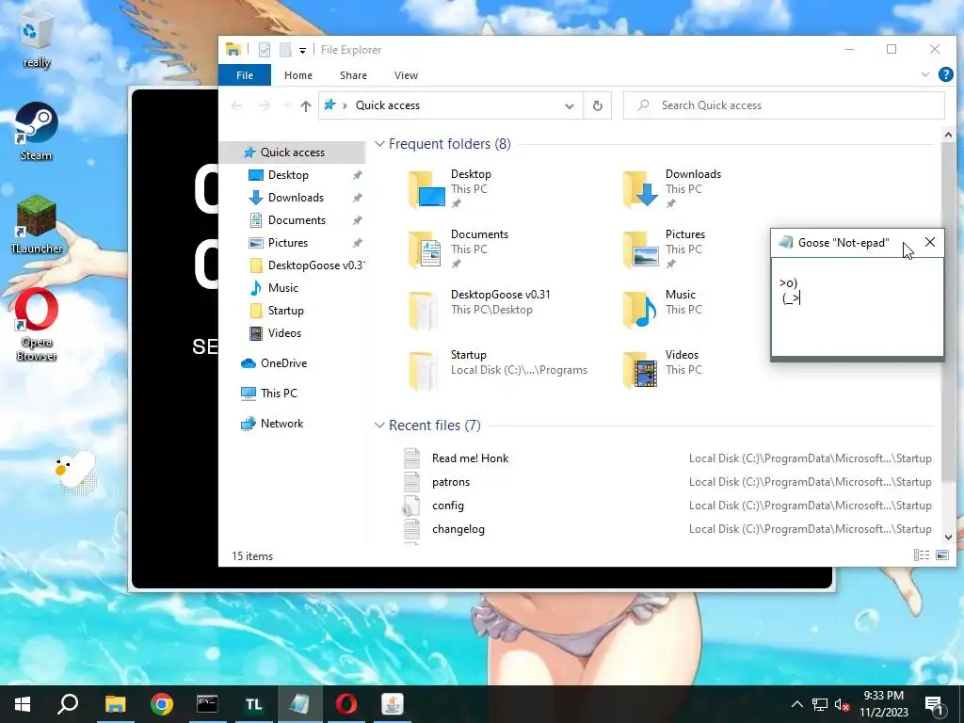Open Windows Search from the taskbar
The height and width of the screenshot is (723, 964).
click(68, 704)
